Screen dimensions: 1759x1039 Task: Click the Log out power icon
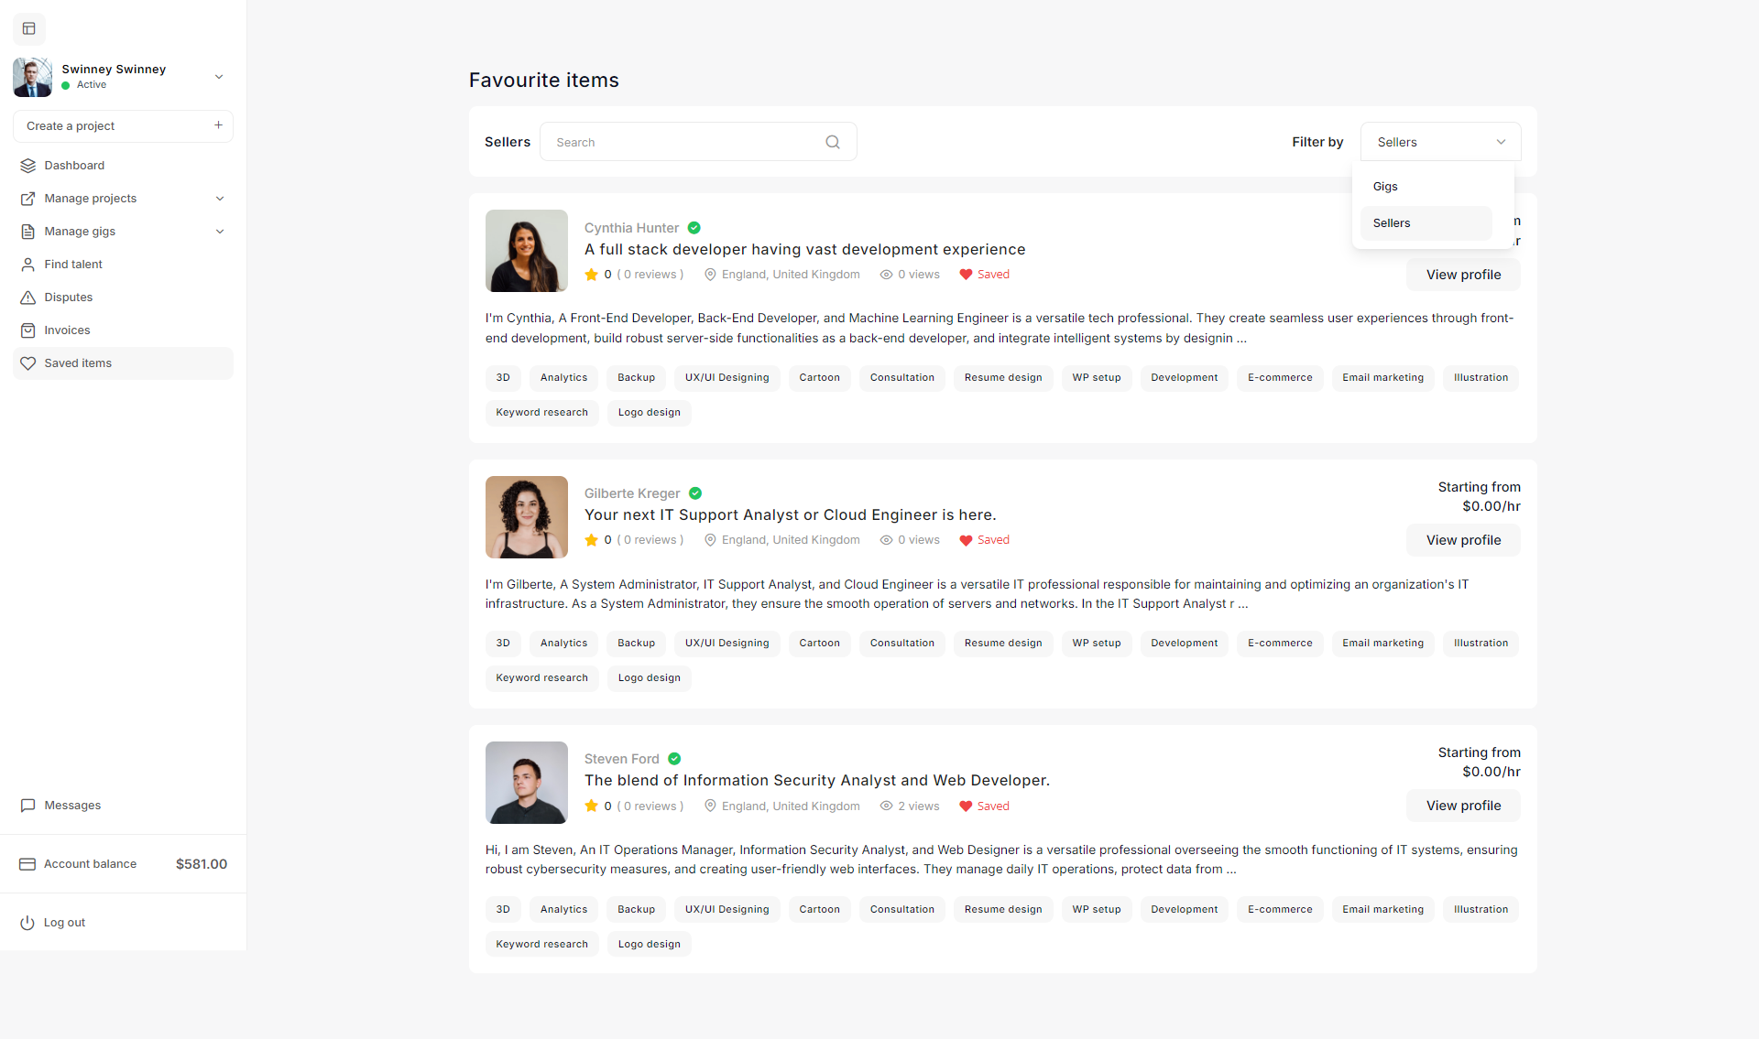click(x=27, y=923)
